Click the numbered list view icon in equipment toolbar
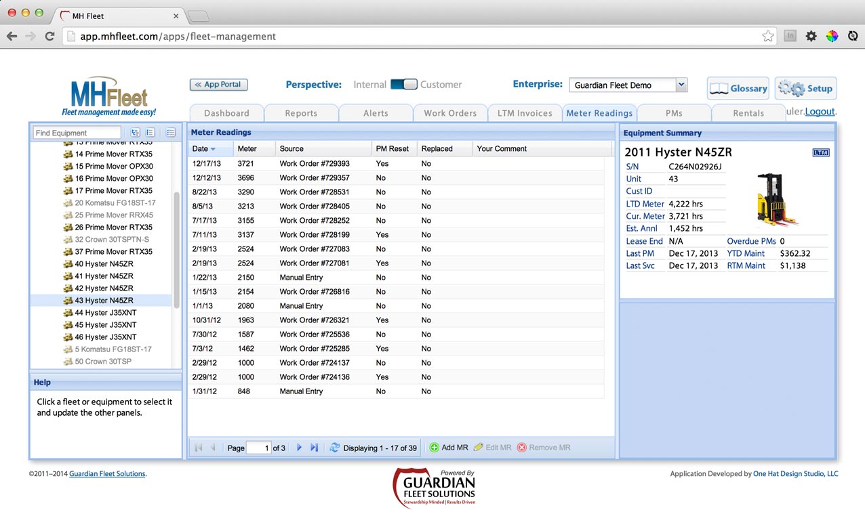 150,133
